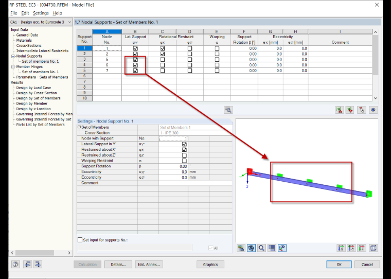Viewport: 391px width, 279px height.
Task: Click the Details... button
Action: 118,265
